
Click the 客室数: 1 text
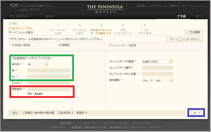81,113
